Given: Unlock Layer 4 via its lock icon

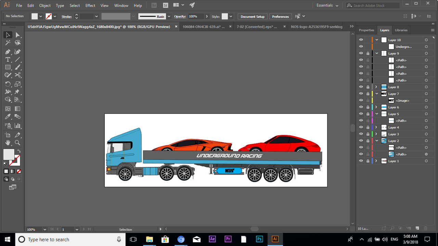Looking at the screenshot, I should pyautogui.click(x=368, y=127).
